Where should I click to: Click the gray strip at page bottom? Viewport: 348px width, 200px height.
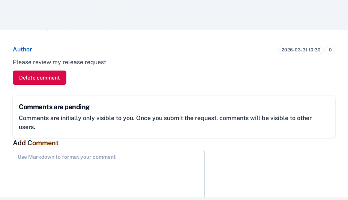[x=174, y=198]
